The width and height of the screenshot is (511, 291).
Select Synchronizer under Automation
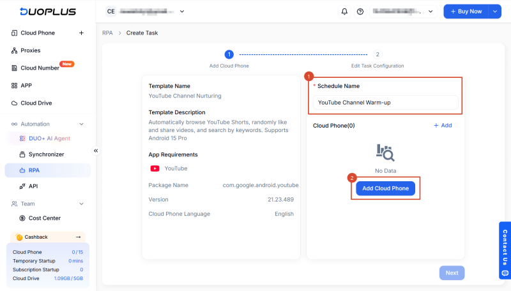47,154
